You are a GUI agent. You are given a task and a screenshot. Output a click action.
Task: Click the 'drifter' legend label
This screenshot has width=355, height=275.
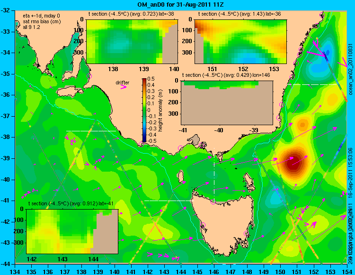pyautogui.click(x=123, y=82)
